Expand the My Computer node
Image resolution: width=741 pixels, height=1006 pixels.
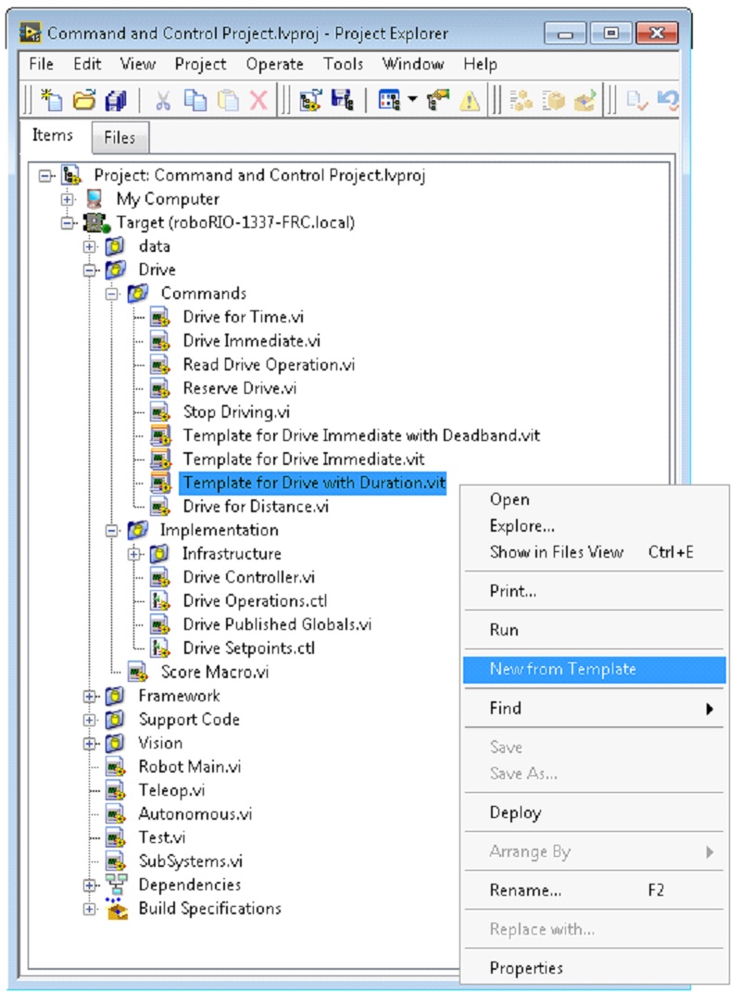[x=68, y=199]
